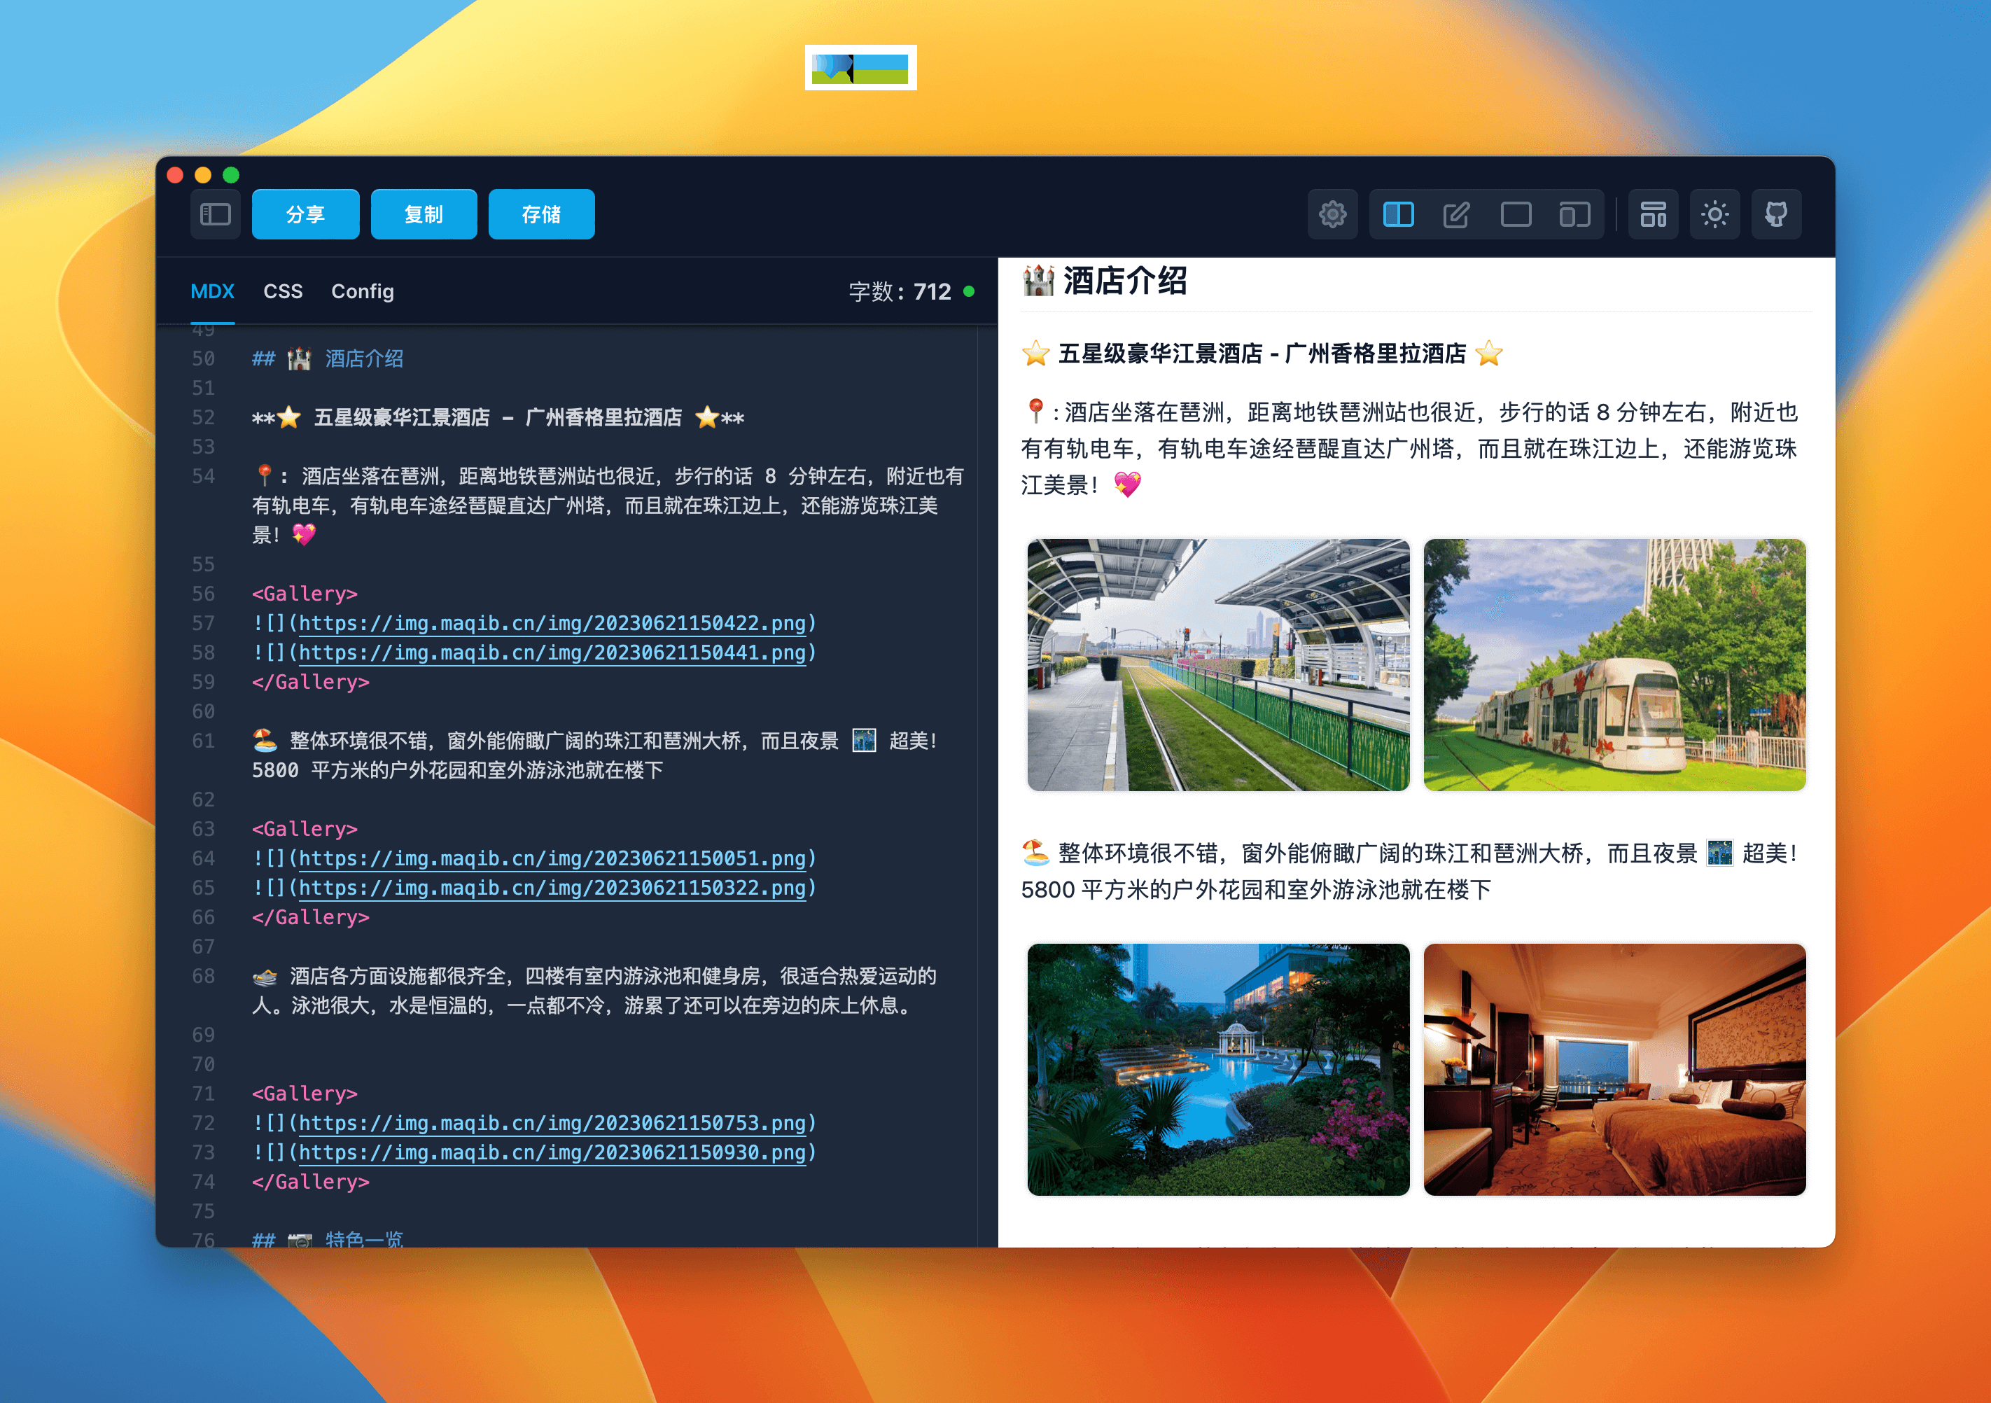Click the </Gallery> tag on line 74
The image size is (1991, 1403).
pyautogui.click(x=310, y=1182)
